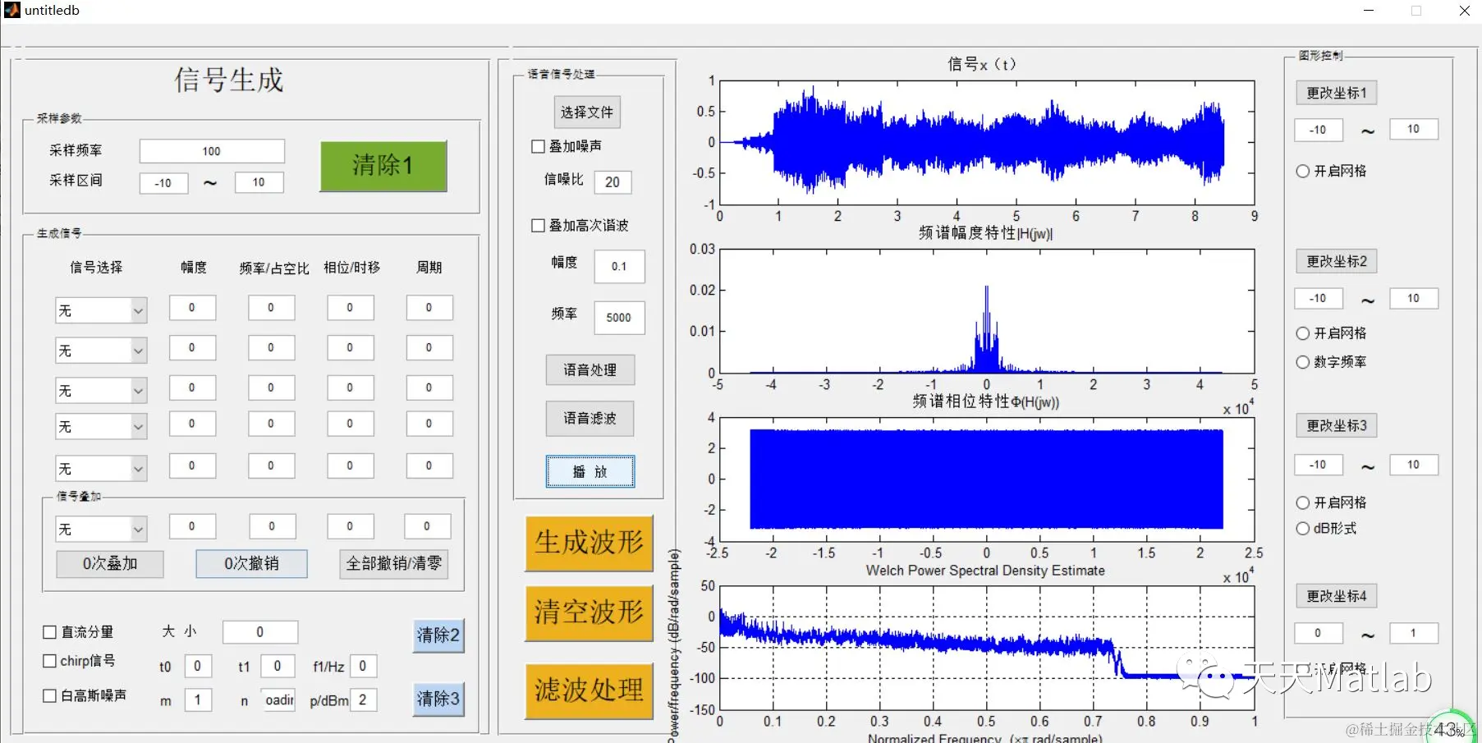Screen dimensions: 1482x743
Task: Click the Welch Power Spectral Density plot
Action: (987, 647)
